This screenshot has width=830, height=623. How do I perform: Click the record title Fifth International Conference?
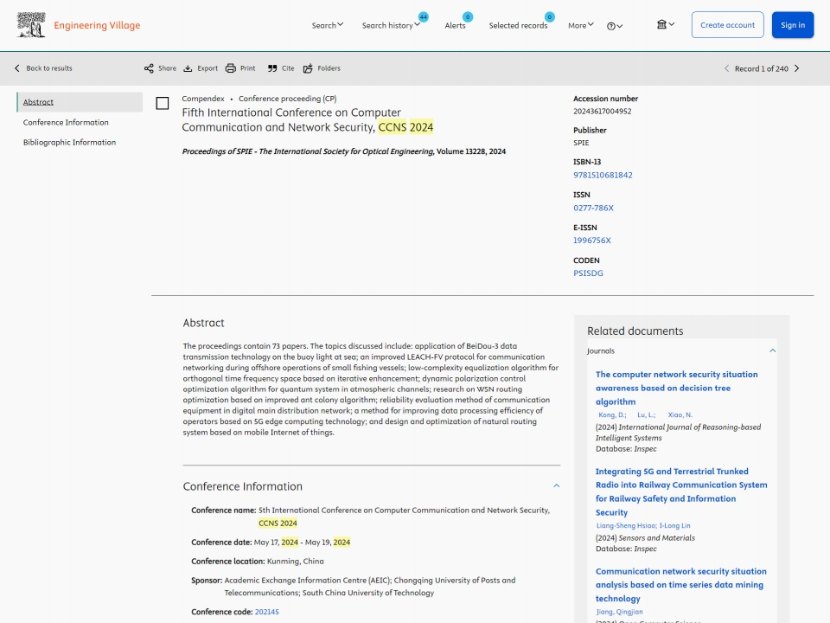[x=308, y=119]
